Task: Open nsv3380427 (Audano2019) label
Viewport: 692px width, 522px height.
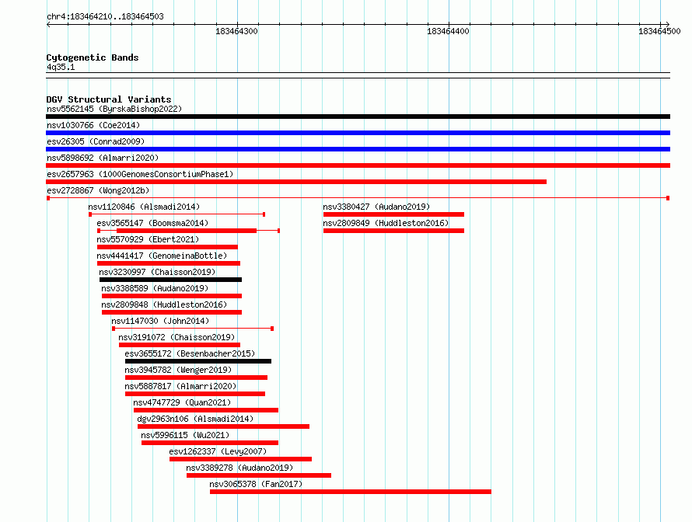Action: tap(376, 207)
